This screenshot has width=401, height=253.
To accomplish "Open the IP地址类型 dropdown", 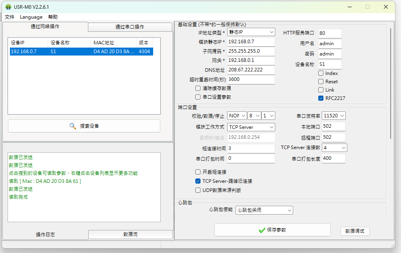I will point(251,32).
